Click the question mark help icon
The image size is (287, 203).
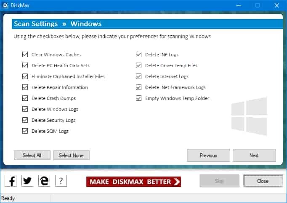[61, 181]
